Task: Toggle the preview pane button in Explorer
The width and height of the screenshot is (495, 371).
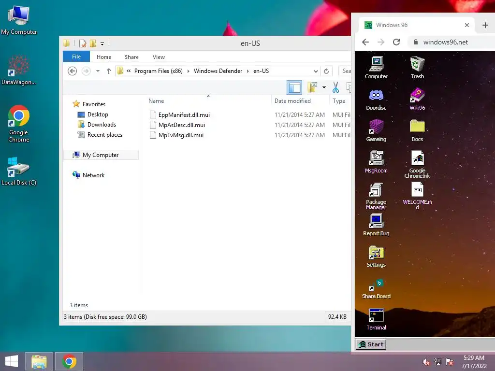Action: tap(294, 87)
